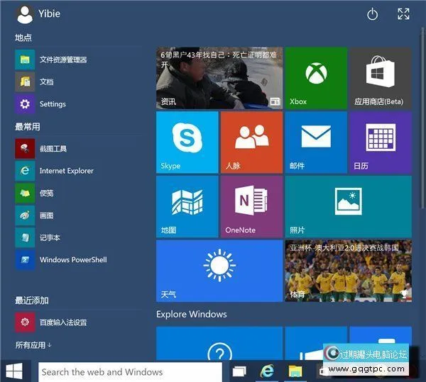Open the Xbox tile

315,78
